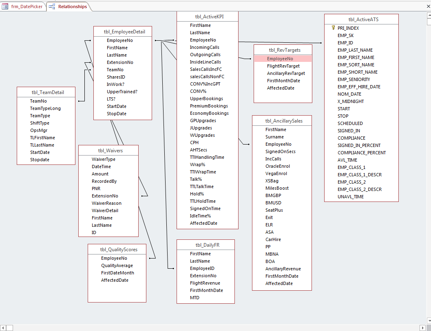Click the PRI_INDEX primary key icon

pyautogui.click(x=333, y=28)
